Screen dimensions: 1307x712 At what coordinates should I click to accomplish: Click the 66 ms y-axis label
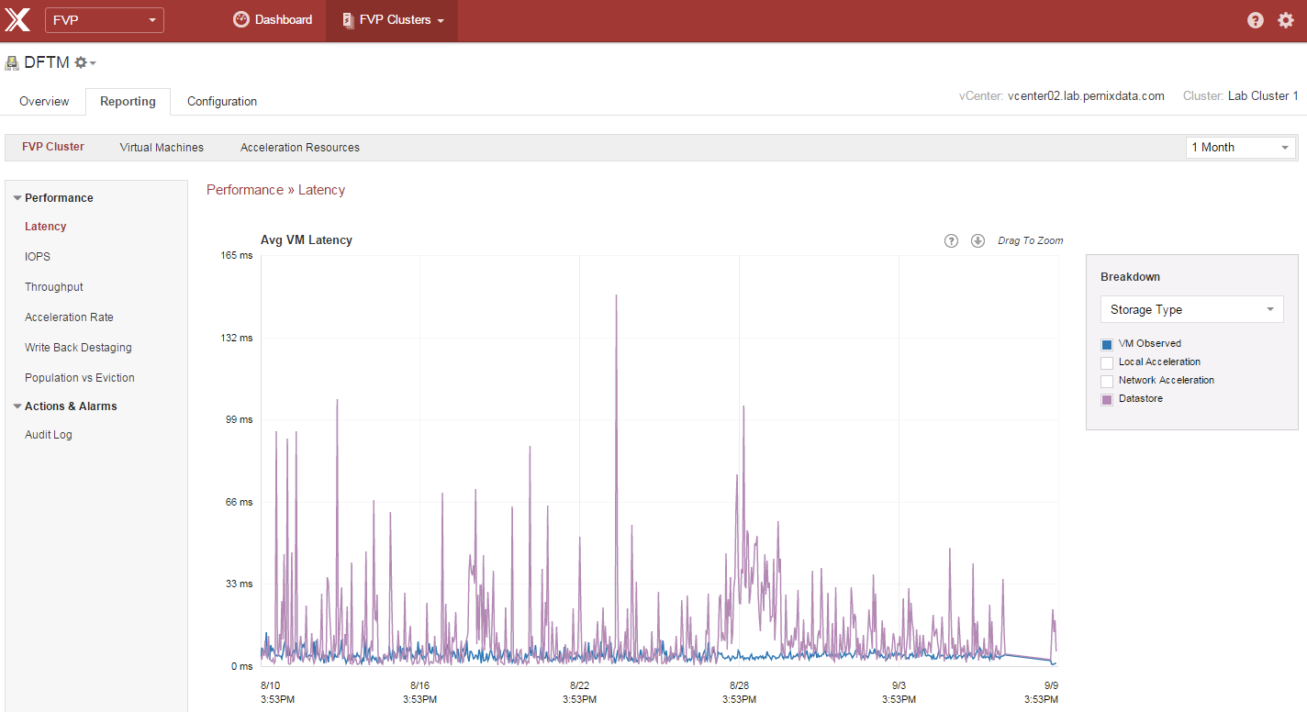(240, 503)
